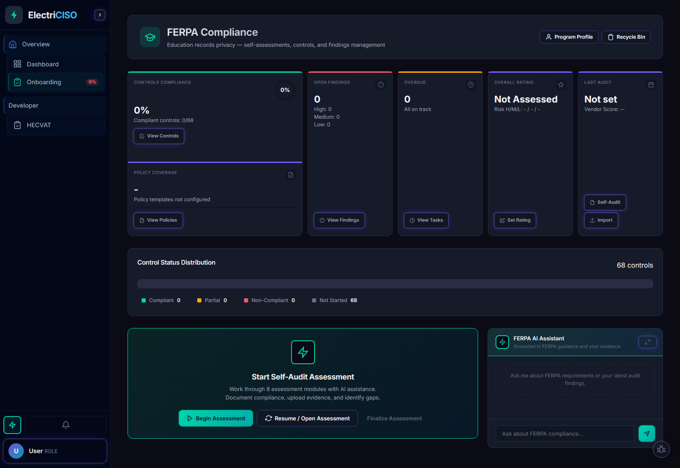Click the calendar icon on the Last Audit card
Screen dimensions: 680x468
tap(651, 85)
